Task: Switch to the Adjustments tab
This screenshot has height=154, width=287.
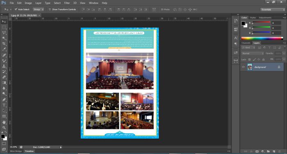Action: tap(265, 18)
